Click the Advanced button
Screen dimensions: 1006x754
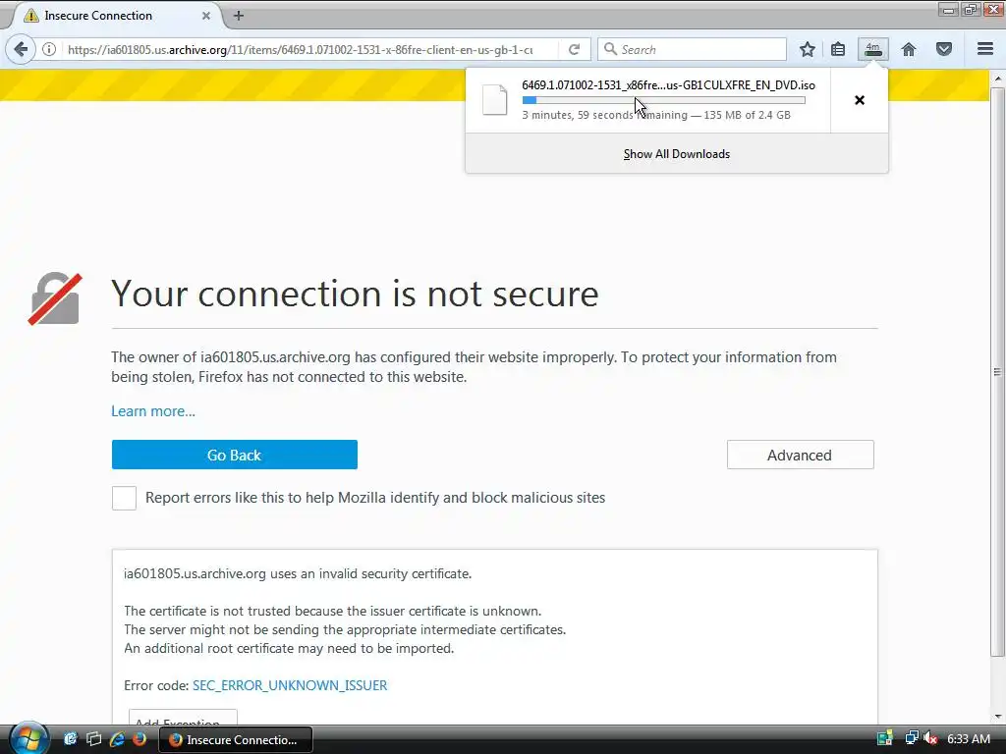[800, 455]
